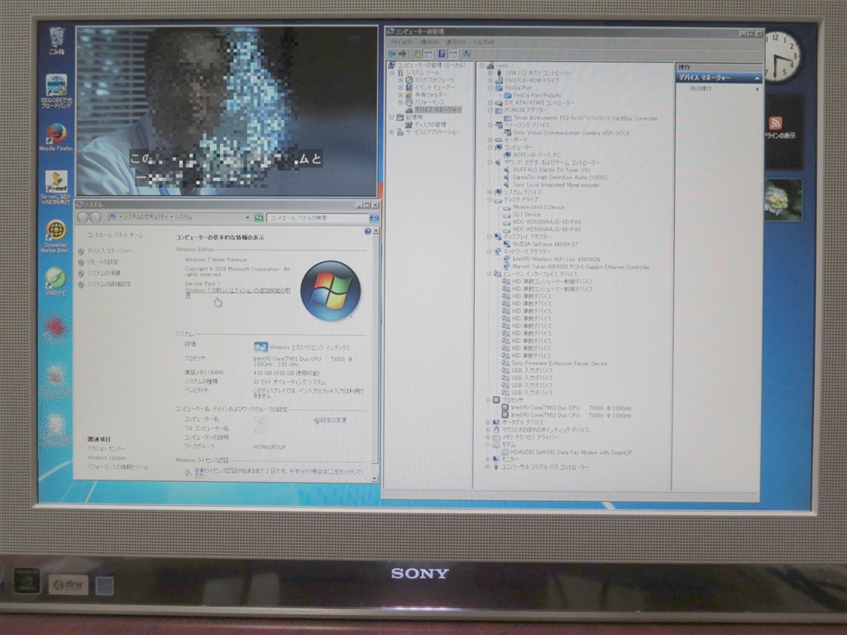Click the up-folder icon in Computer Management toolbar

click(x=417, y=54)
